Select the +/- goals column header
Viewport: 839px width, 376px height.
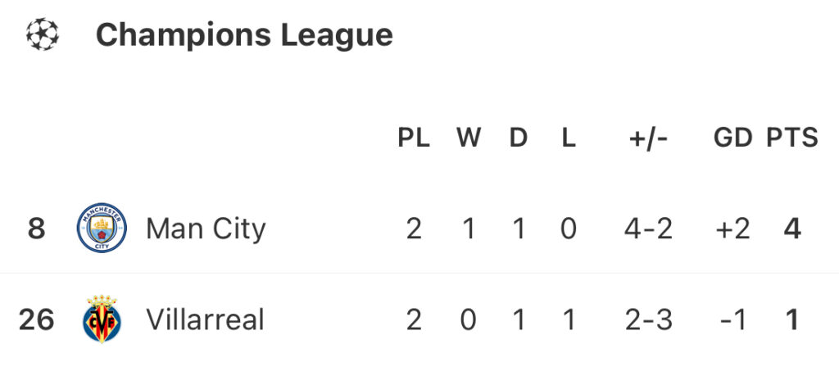click(649, 138)
